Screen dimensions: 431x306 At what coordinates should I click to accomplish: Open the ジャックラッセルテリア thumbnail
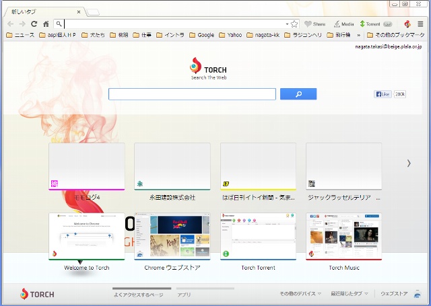pos(344,167)
